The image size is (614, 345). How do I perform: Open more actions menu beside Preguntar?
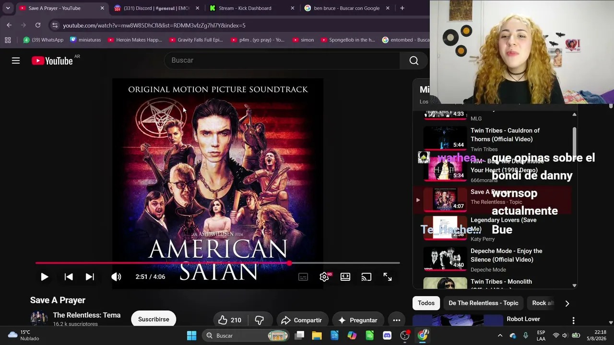pyautogui.click(x=397, y=320)
